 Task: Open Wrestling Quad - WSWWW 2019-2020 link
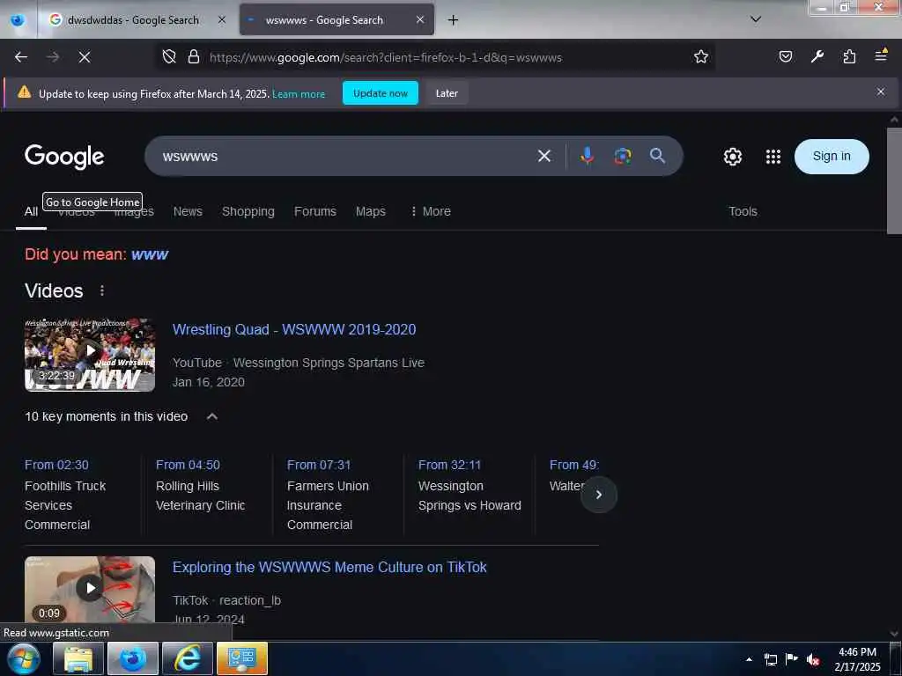click(294, 329)
